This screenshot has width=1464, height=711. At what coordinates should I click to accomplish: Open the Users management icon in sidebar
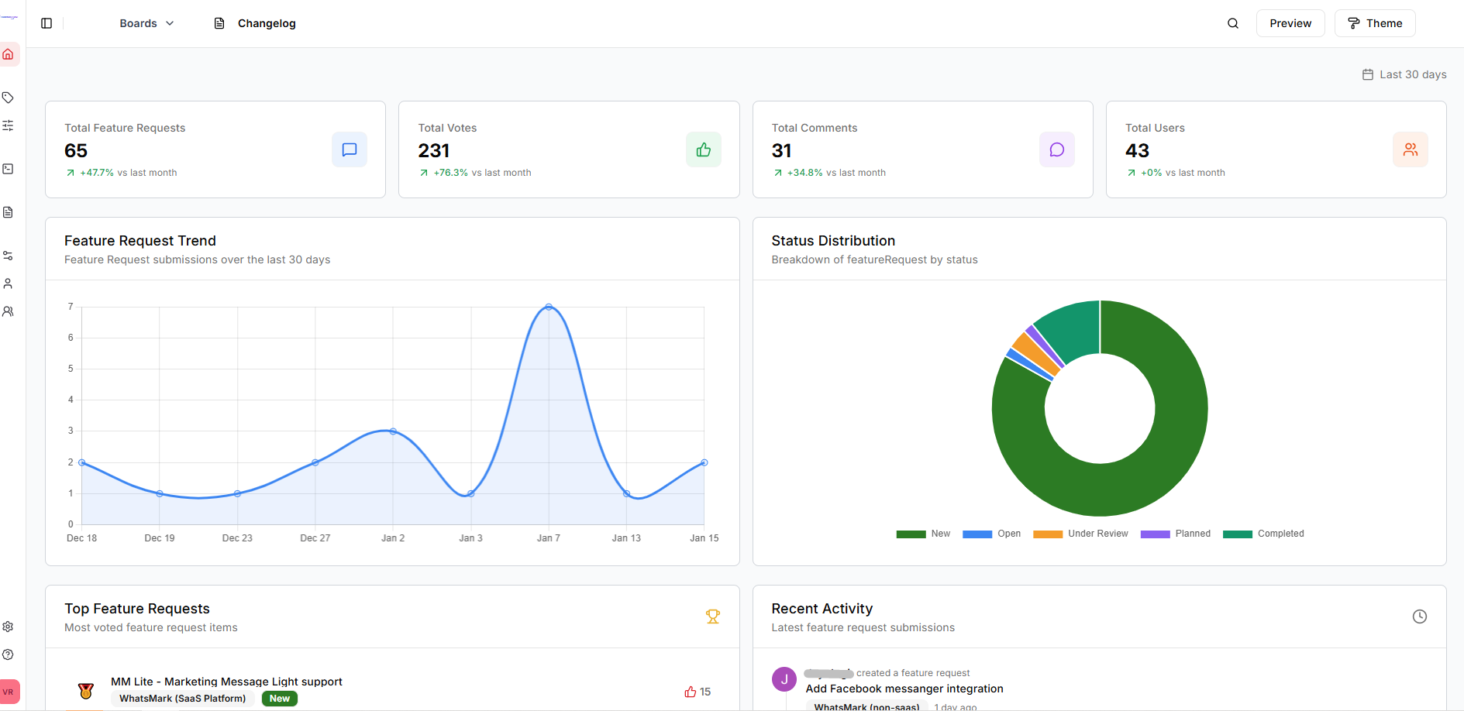tap(9, 283)
